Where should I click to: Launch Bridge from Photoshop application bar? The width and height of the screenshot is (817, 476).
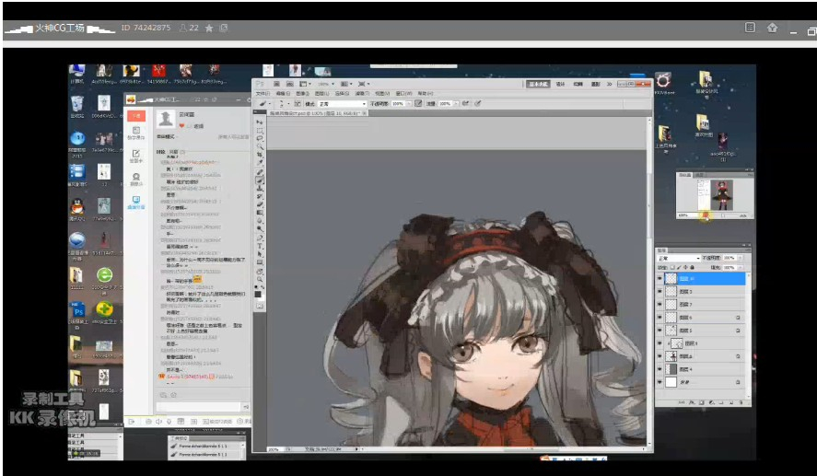pos(276,85)
